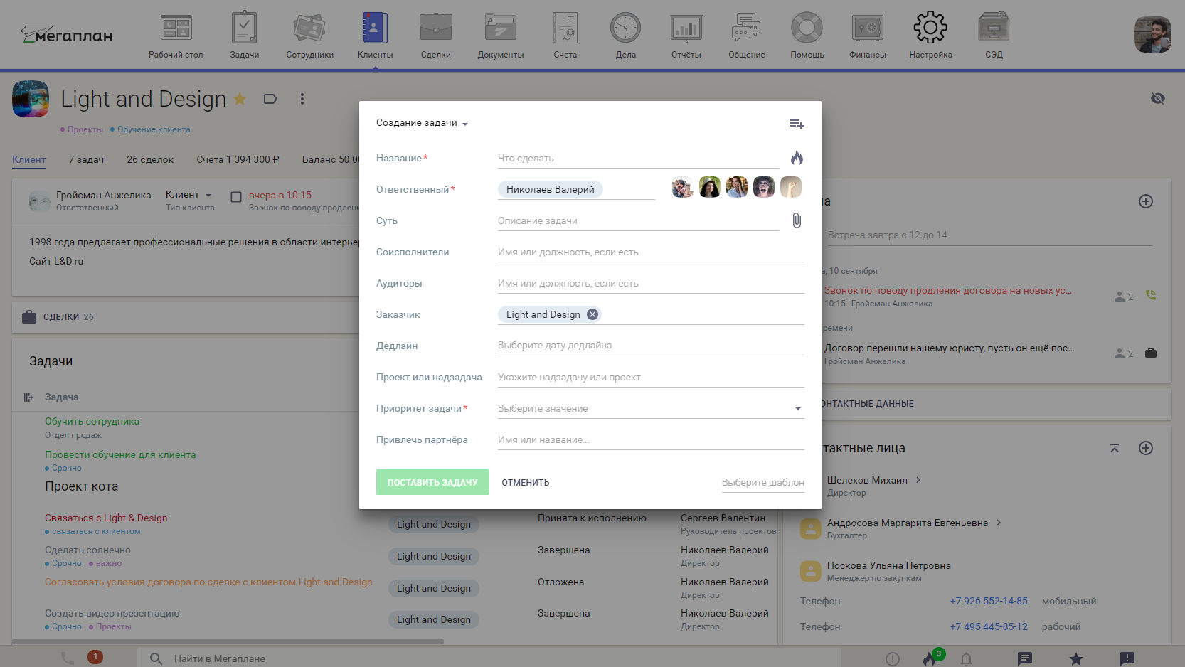The image size is (1185, 667).
Task: Open the Отчёты section
Action: [686, 36]
